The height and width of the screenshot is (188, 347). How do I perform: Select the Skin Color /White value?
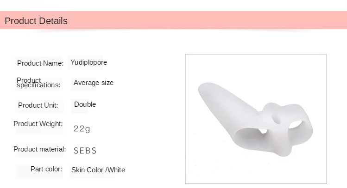coord(98,170)
